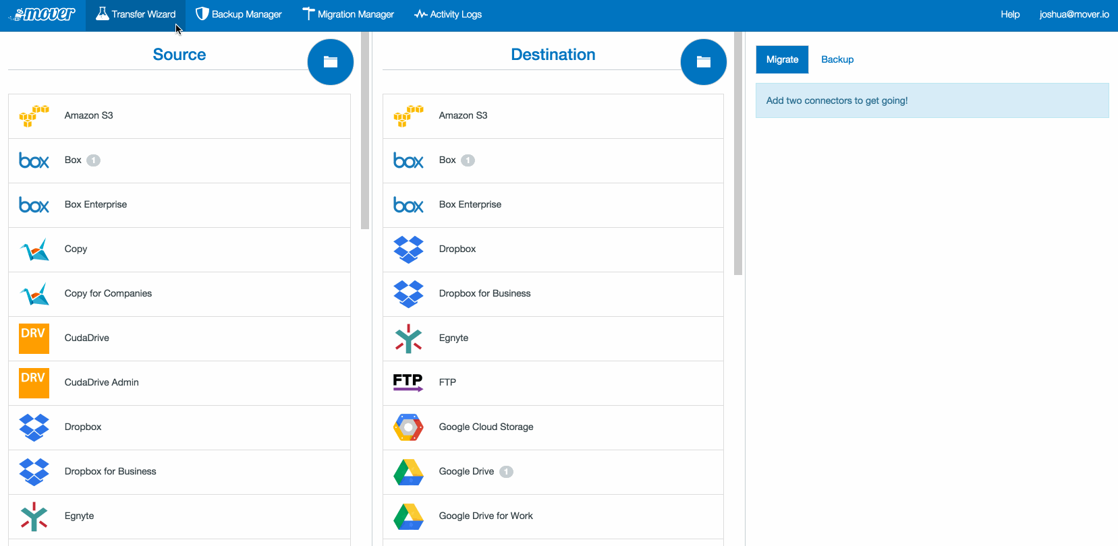Click the Amazon S3 icon in Destination
Image resolution: width=1118 pixels, height=546 pixels.
[408, 116]
